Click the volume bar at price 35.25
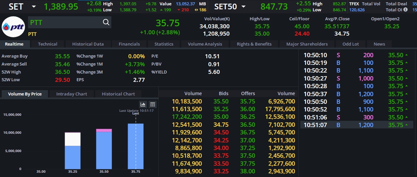The image size is (417, 177). tap(73, 150)
